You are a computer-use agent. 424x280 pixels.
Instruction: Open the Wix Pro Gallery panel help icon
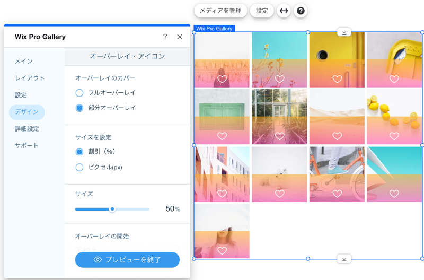165,37
